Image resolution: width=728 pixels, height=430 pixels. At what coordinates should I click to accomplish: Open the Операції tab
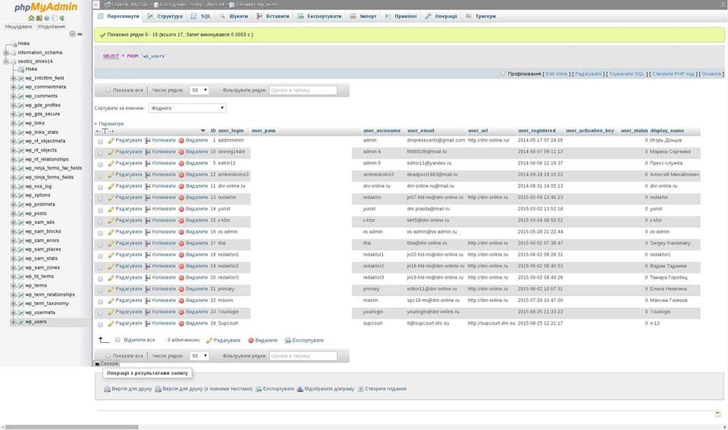click(441, 16)
